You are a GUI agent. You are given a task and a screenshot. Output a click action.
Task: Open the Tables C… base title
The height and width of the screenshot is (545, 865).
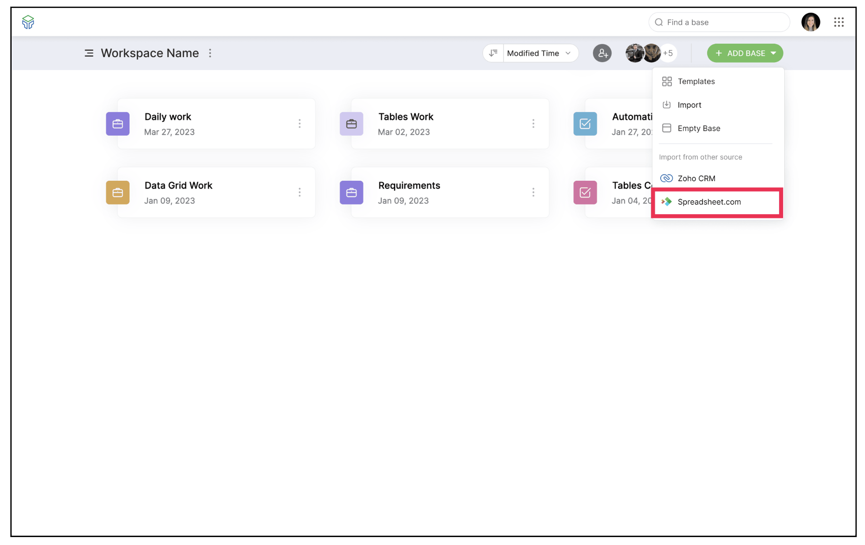[x=632, y=185]
